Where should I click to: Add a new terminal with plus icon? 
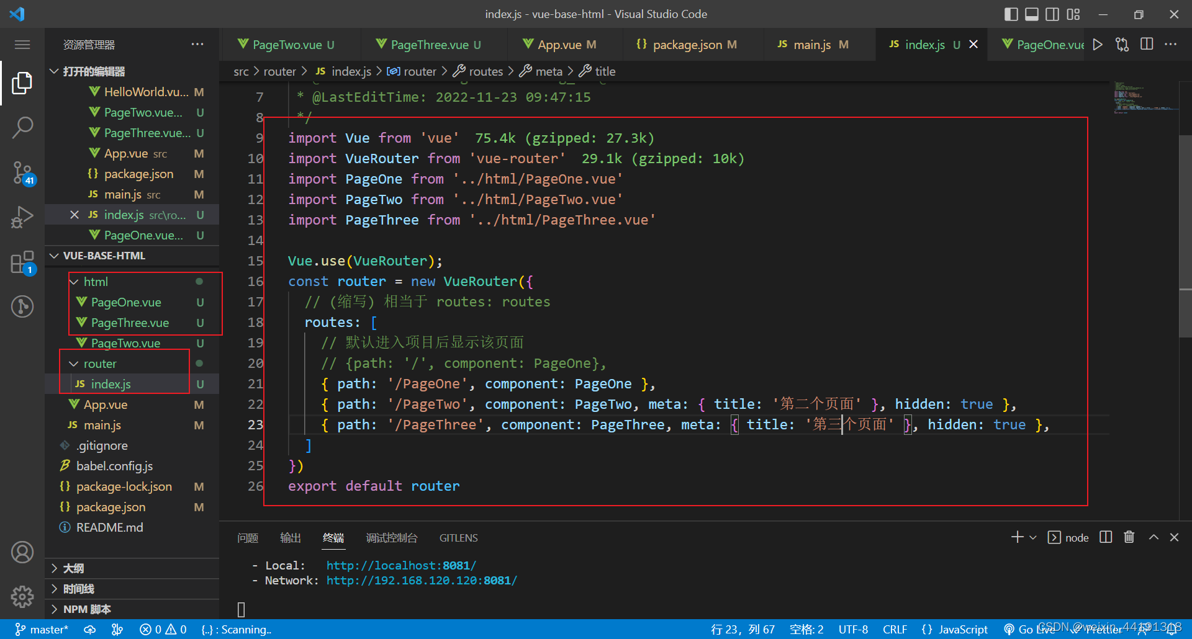click(x=1017, y=537)
